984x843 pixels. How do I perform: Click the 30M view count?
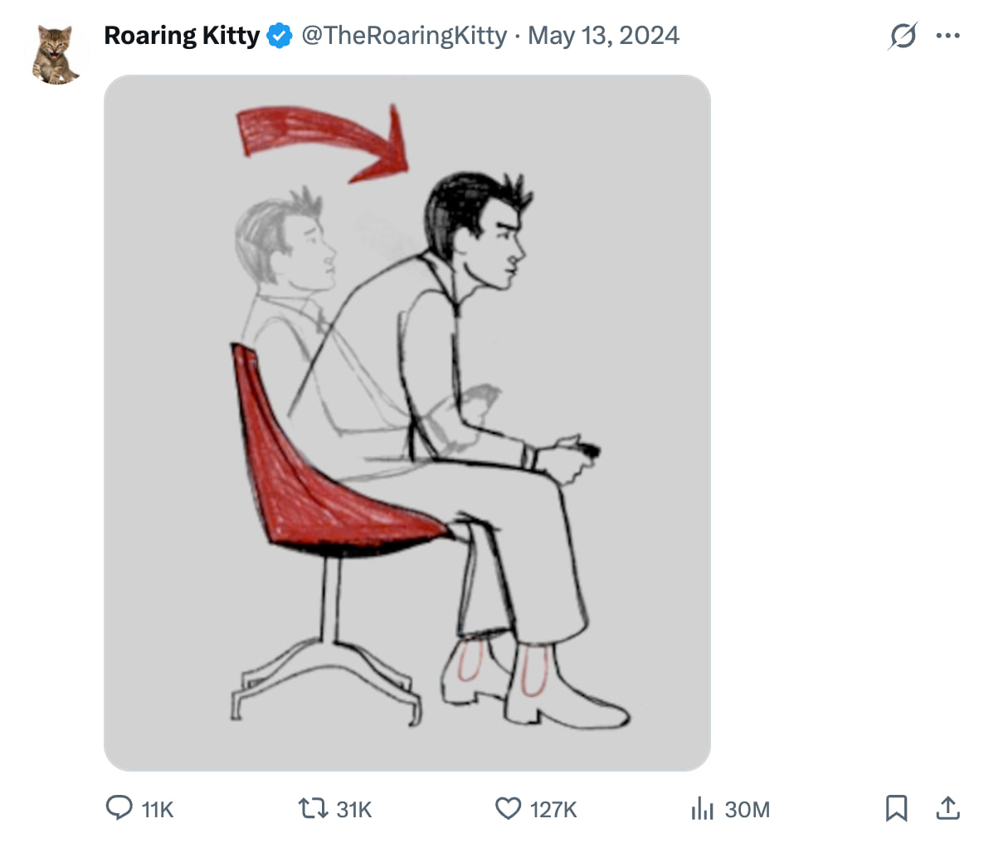coord(747,810)
